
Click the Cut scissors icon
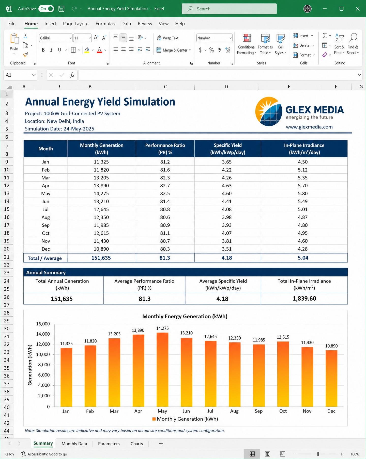pyautogui.click(x=25, y=36)
